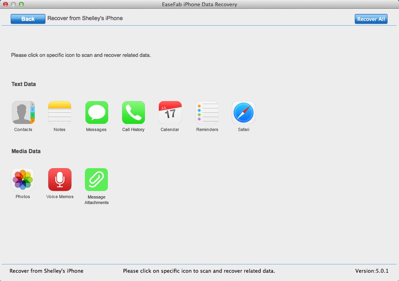Click the "Message Attachments" label text
This screenshot has height=281, width=399.
(x=96, y=200)
